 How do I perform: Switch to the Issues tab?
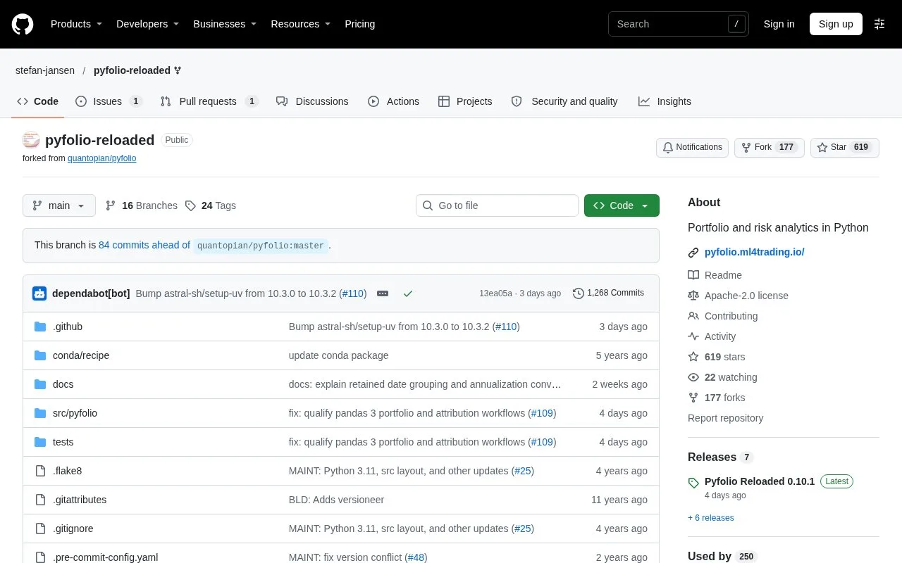point(109,101)
